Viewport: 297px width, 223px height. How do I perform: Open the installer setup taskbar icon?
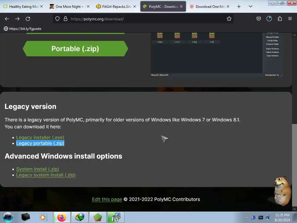[x=116, y=217]
